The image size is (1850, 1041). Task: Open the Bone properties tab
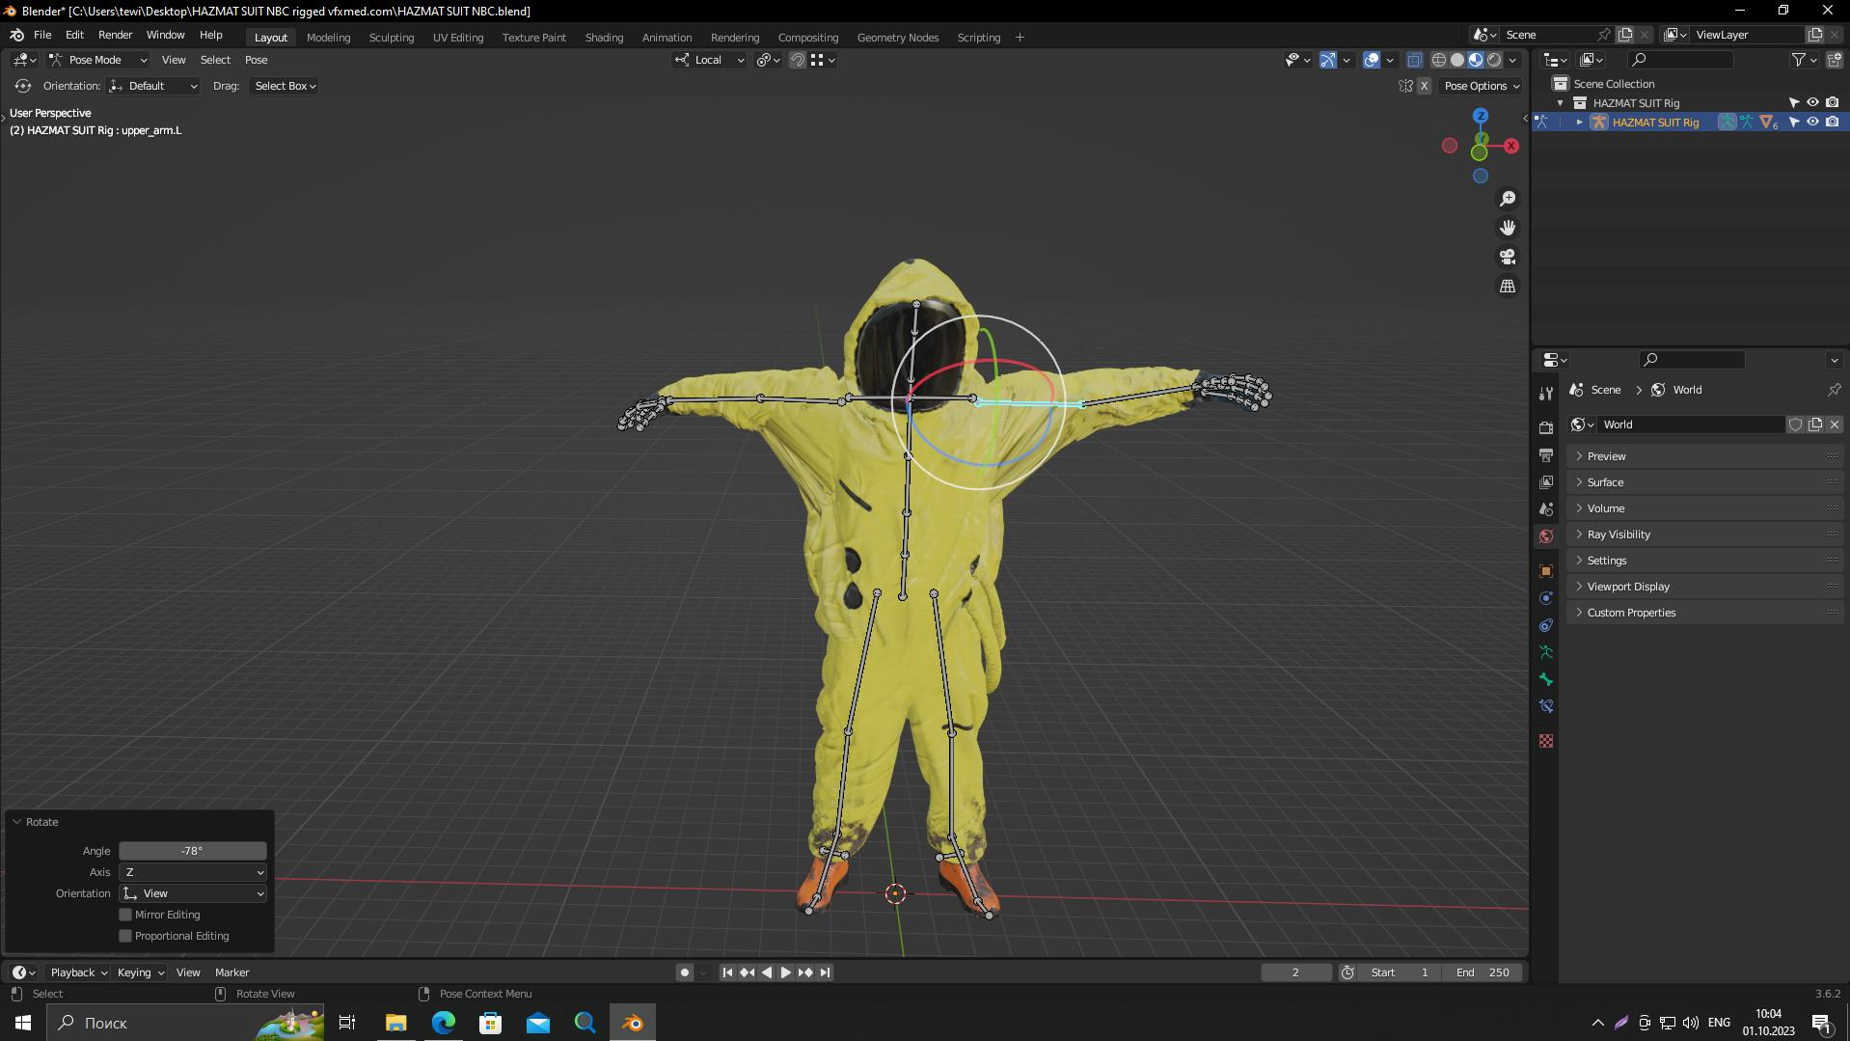tap(1546, 679)
